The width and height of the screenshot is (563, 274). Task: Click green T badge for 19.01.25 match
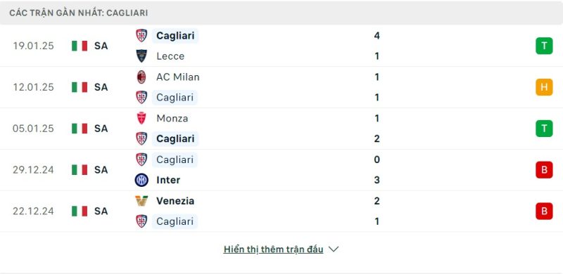544,46
